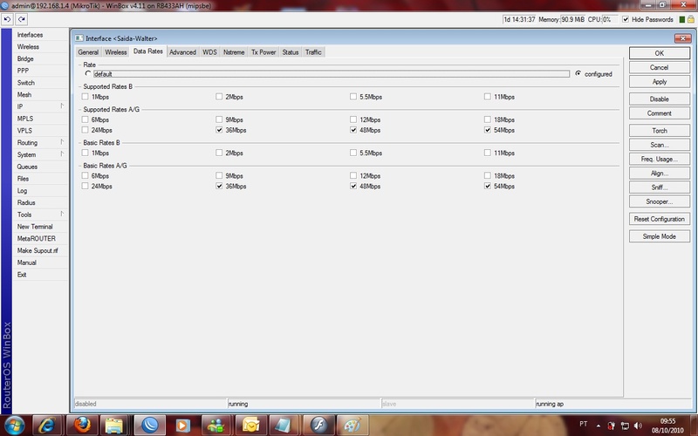Switch to Simple Mode

[x=660, y=236]
